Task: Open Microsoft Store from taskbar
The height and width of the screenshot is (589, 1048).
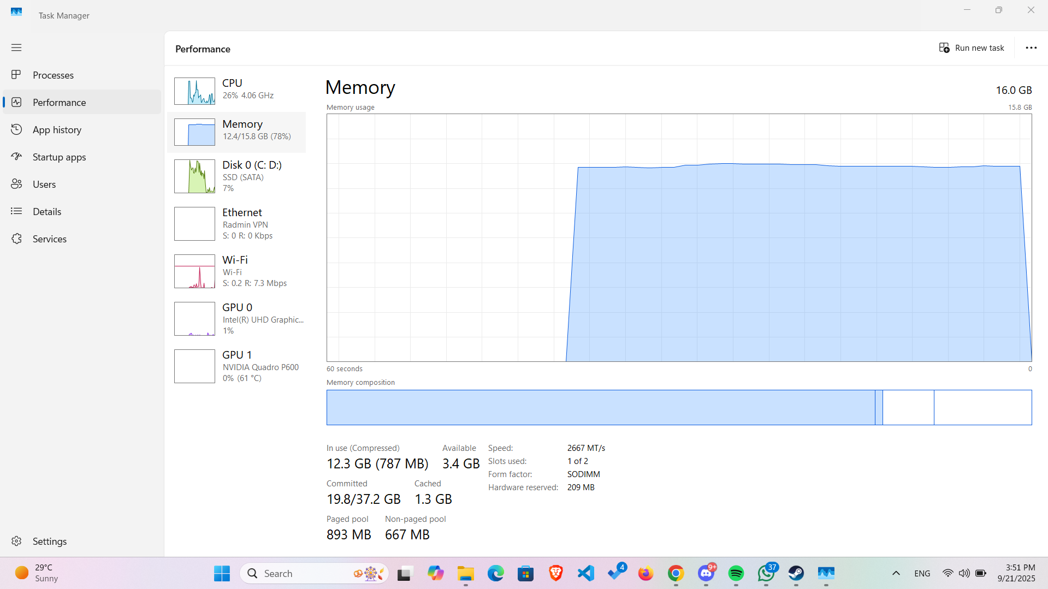Action: coord(525,573)
